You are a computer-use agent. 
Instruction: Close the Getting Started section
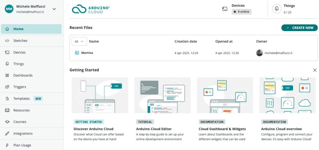click(x=315, y=70)
